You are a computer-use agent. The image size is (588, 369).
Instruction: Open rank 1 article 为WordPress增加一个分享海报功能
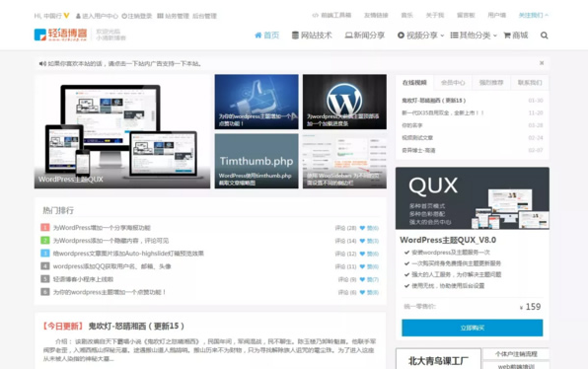pyautogui.click(x=102, y=228)
